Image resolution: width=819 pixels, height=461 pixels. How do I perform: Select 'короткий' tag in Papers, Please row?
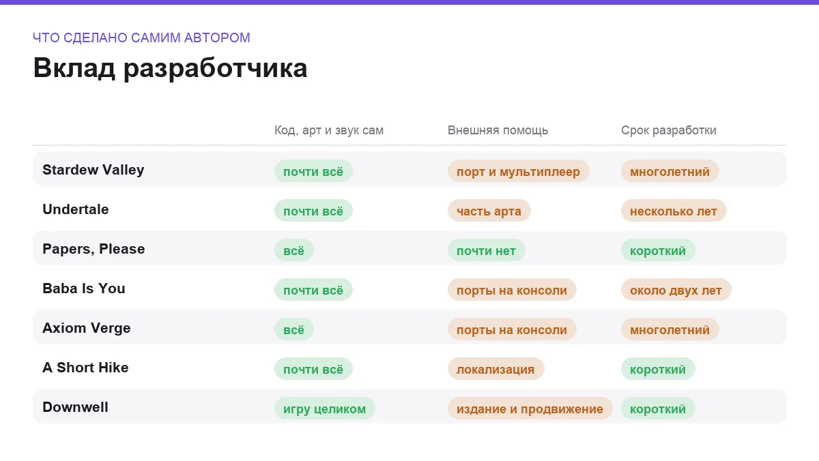click(658, 250)
